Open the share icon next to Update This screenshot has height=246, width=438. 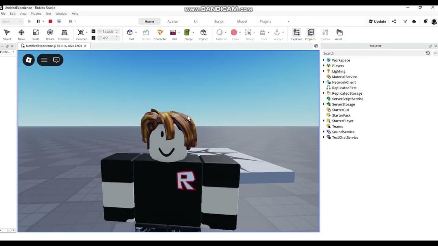coord(394,21)
